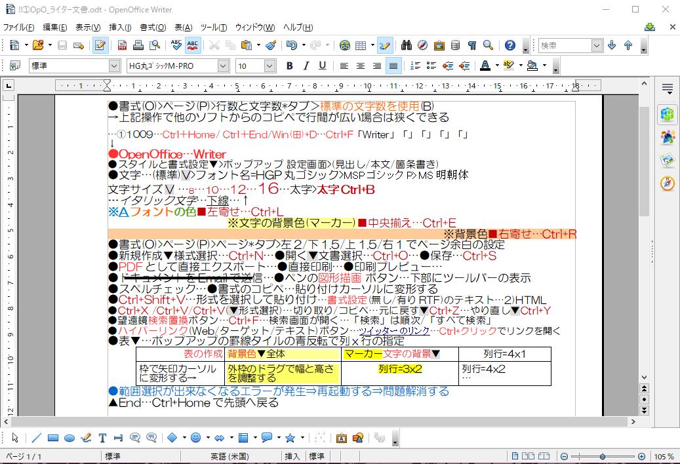
Task: Click the Undo arrow icon
Action: click(292, 45)
